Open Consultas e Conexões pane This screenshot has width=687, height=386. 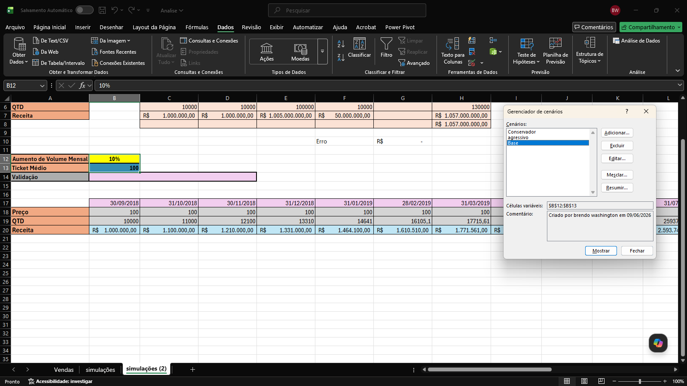tap(209, 40)
